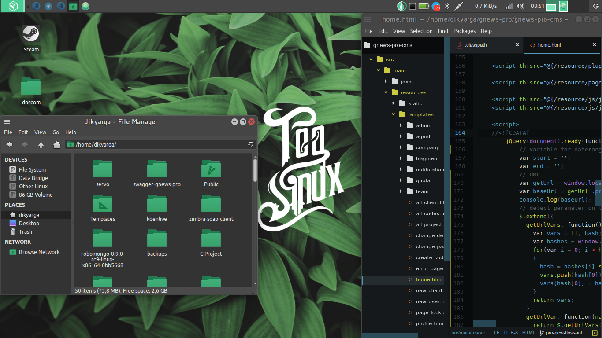Viewport: 602px width, 338px height.
Task: Collapse the main folder in tree
Action: click(x=378, y=70)
